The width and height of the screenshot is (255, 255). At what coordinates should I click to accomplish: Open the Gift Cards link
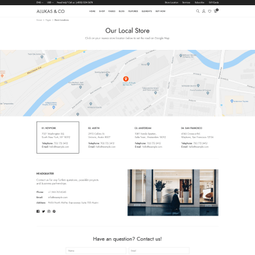pyautogui.click(x=214, y=2)
